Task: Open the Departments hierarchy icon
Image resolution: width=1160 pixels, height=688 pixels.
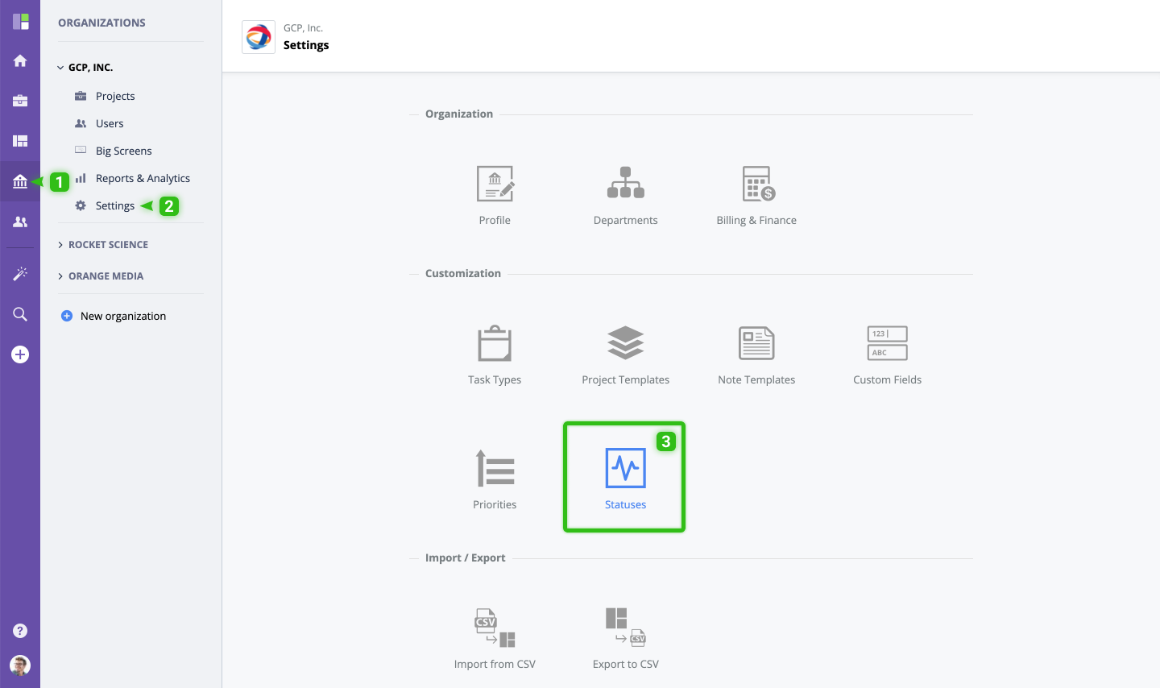Action: 625,183
